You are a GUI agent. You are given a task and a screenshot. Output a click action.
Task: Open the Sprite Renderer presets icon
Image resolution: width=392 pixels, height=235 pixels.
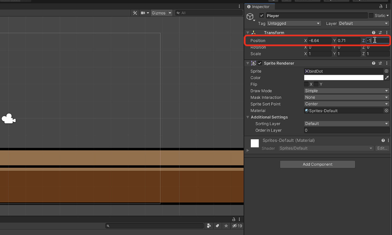[380, 63]
